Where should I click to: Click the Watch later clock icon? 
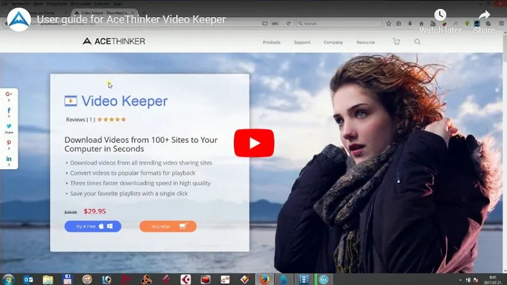pos(440,15)
